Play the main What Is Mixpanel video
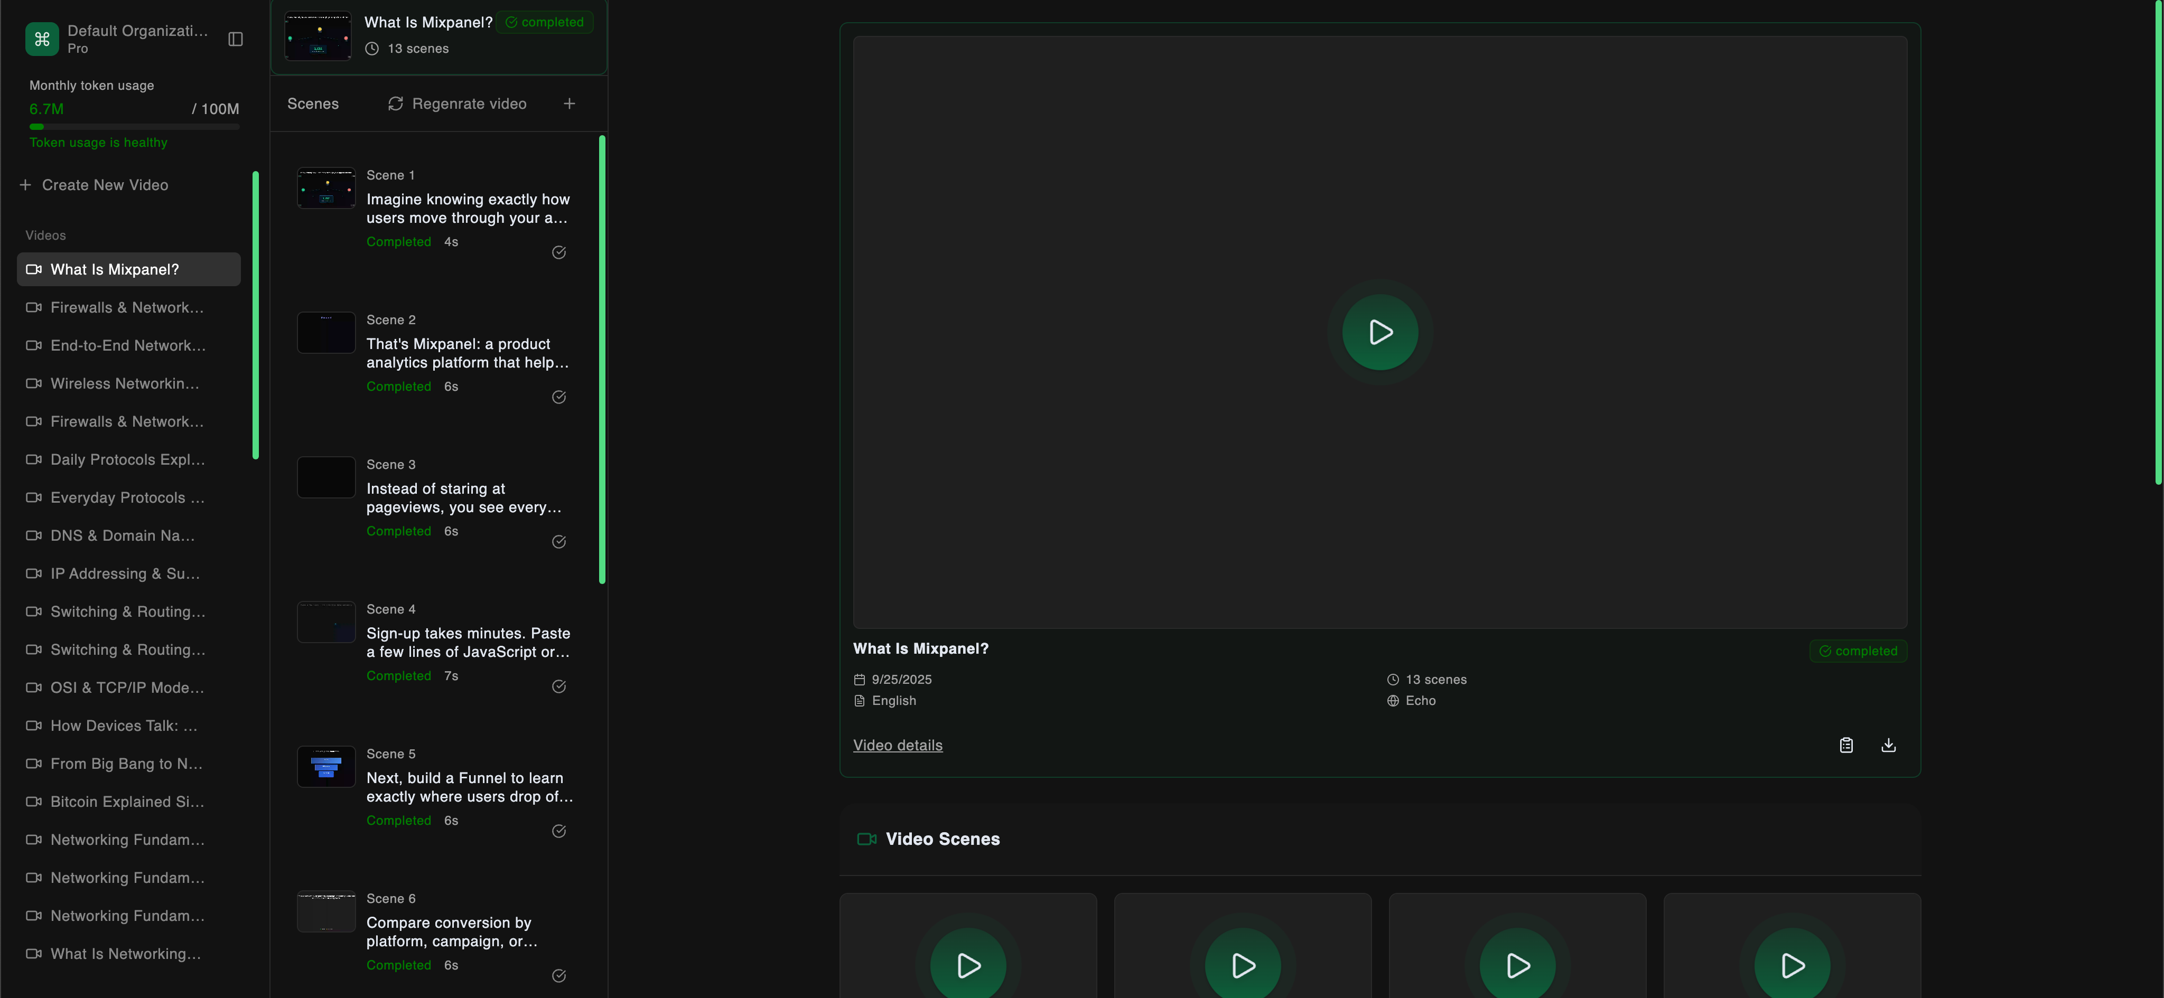2164x998 pixels. (x=1380, y=332)
